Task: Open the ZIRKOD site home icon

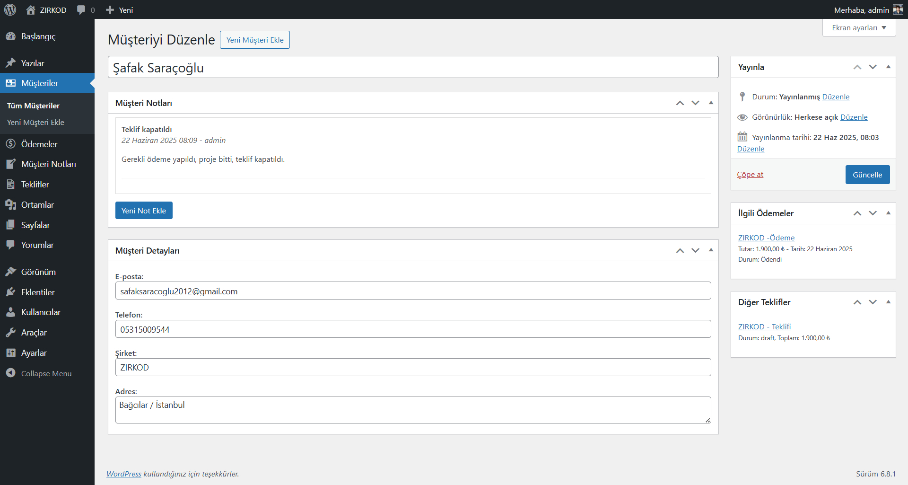Action: pyautogui.click(x=31, y=10)
